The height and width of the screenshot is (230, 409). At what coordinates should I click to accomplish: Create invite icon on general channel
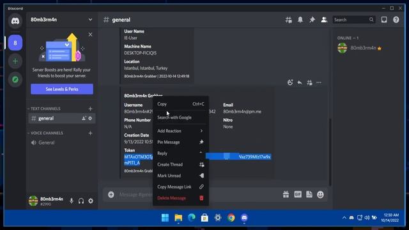[x=84, y=118]
